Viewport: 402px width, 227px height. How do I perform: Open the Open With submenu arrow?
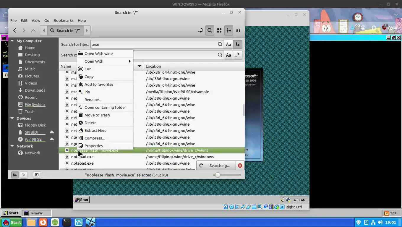129,61
